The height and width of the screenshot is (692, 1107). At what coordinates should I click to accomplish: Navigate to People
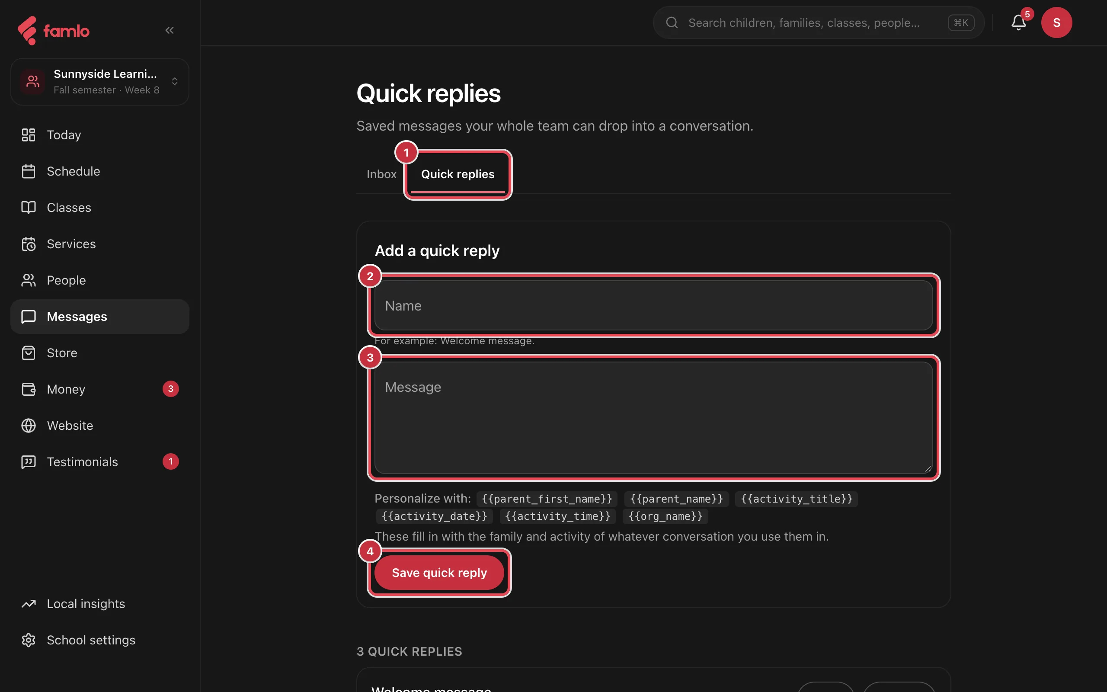click(100, 280)
